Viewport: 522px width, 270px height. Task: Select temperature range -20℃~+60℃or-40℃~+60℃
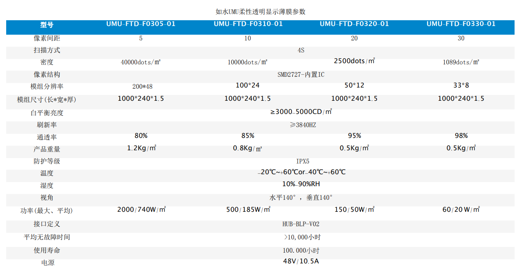(x=301, y=172)
